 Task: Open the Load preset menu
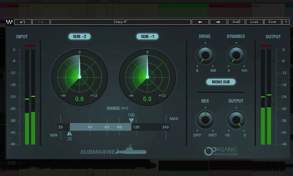coord(254,22)
